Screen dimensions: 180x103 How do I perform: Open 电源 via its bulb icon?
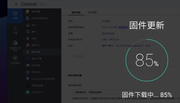(x=28, y=38)
